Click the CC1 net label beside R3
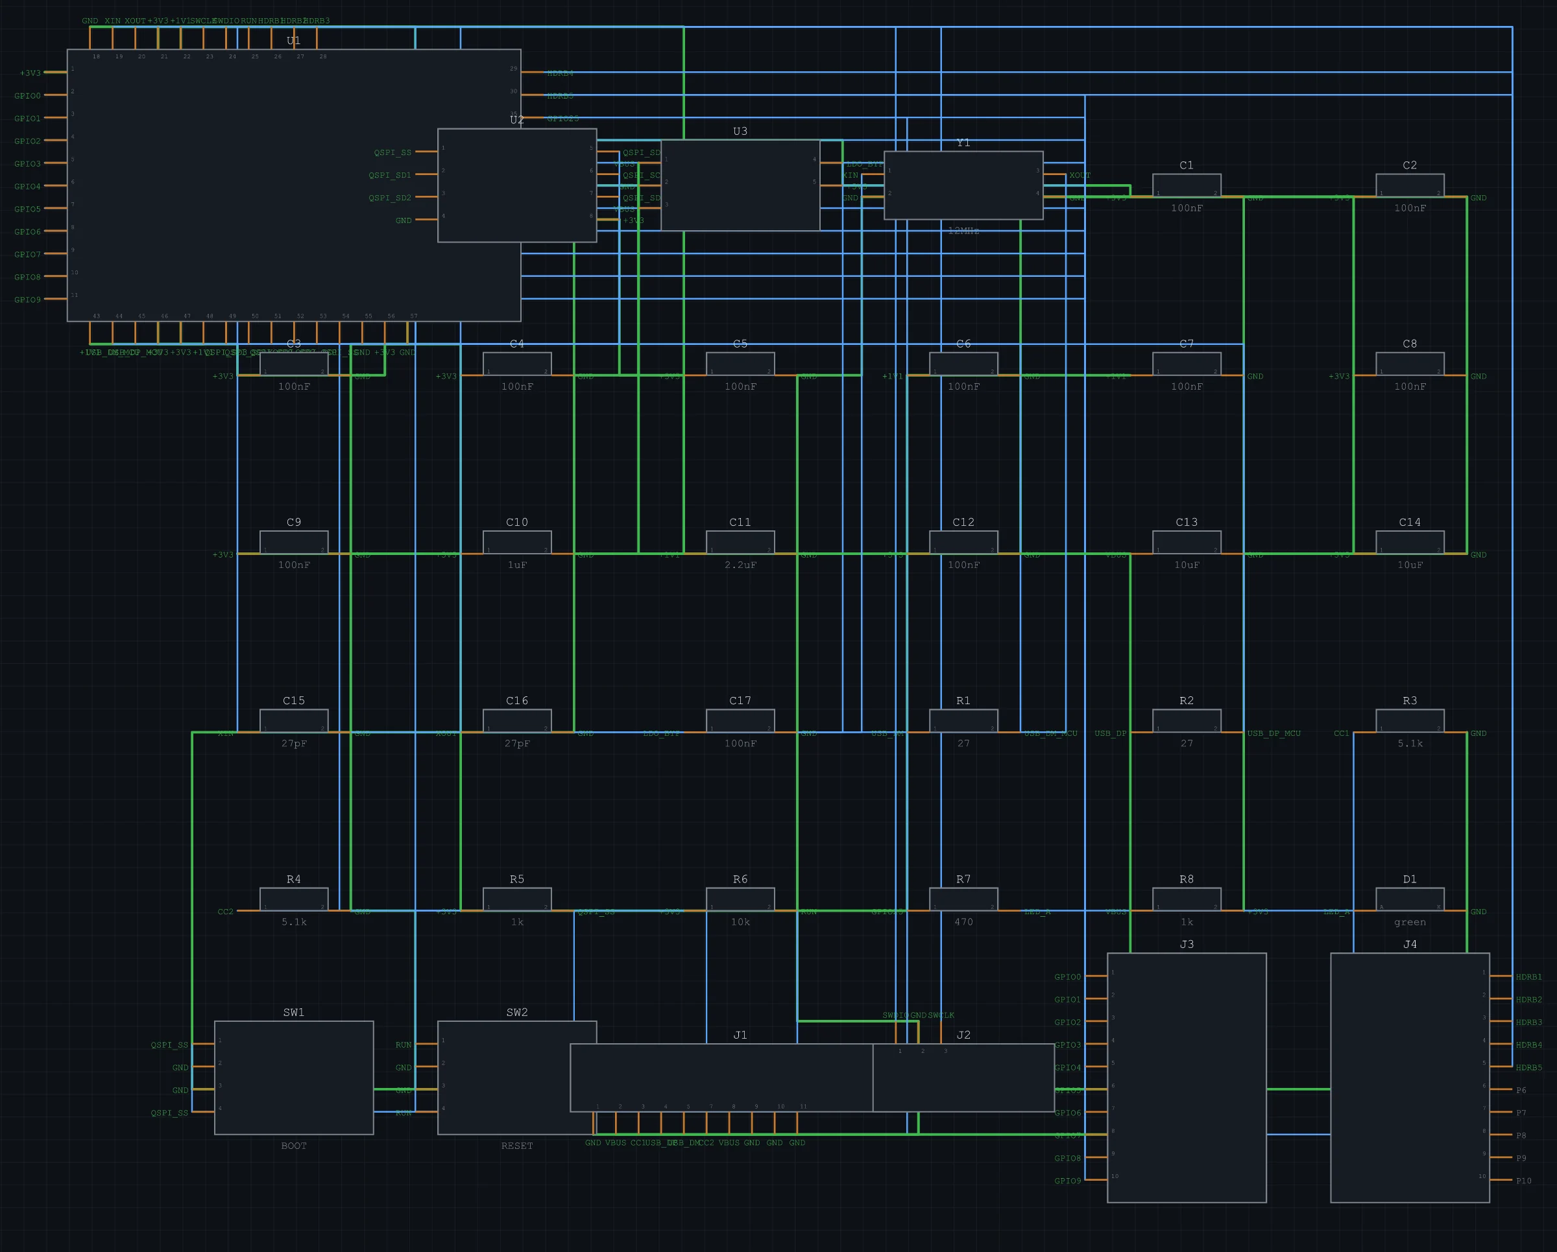This screenshot has width=1557, height=1252. tap(1341, 733)
